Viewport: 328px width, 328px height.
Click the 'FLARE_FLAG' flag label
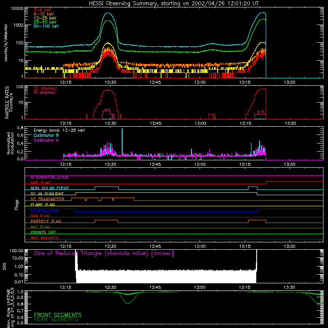click(x=43, y=205)
